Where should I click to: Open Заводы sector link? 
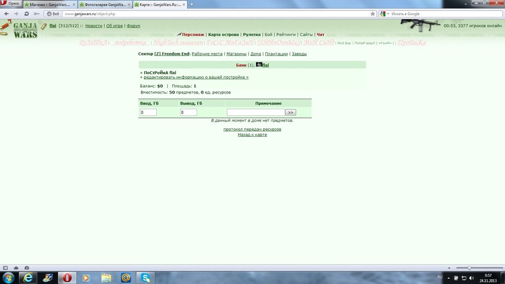(299, 54)
